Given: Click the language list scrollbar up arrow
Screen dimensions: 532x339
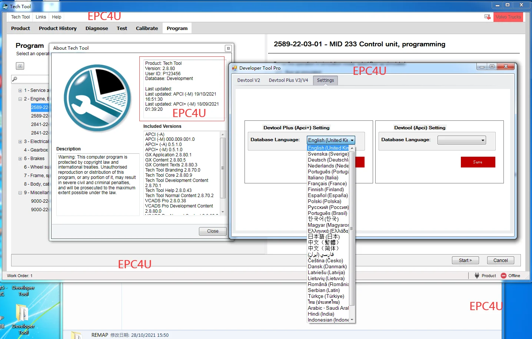Looking at the screenshot, I should (352, 148).
